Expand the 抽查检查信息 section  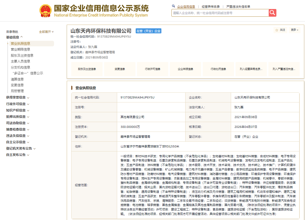coord(18,129)
